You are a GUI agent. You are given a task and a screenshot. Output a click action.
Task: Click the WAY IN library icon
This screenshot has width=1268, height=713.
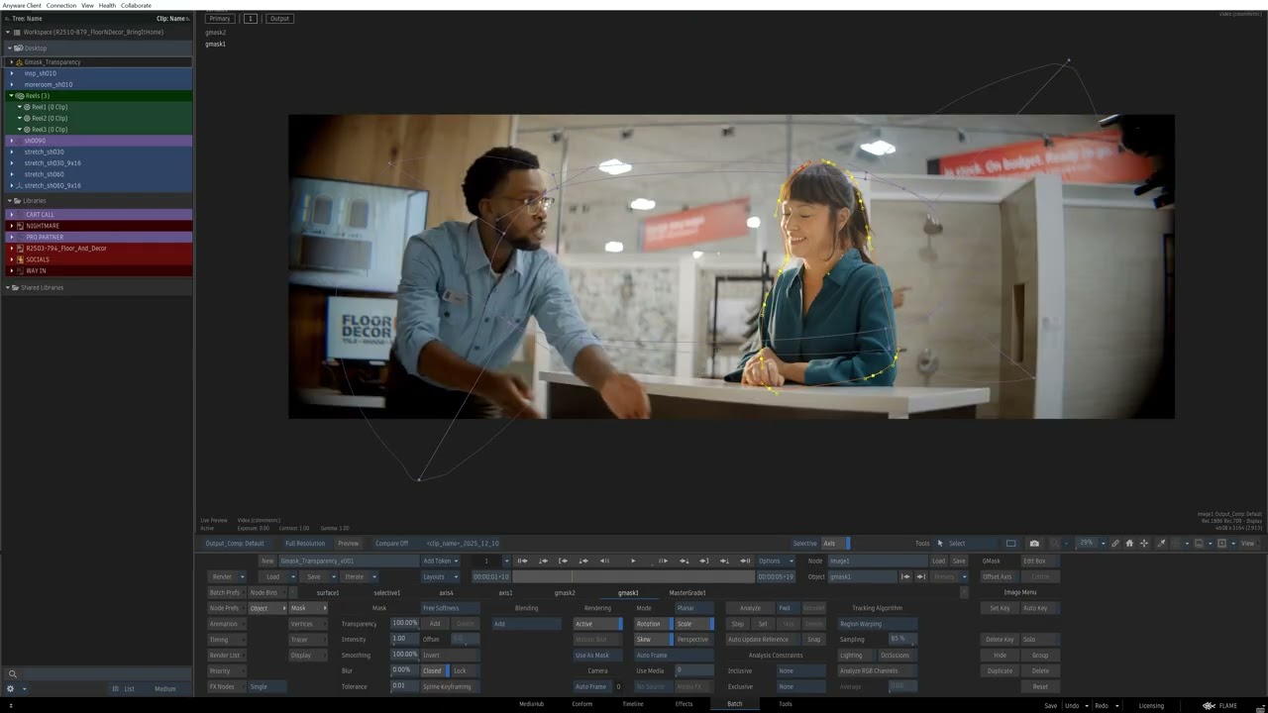click(20, 270)
